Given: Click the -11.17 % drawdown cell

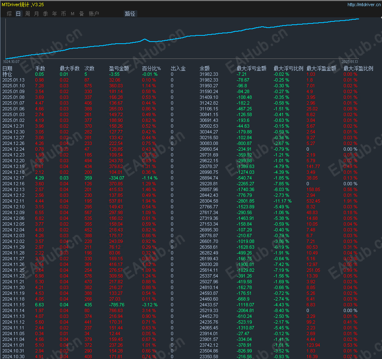Looking at the screenshot, I should (x=282, y=201).
